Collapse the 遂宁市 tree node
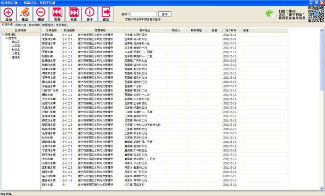The image size is (325, 196). pos(7,38)
